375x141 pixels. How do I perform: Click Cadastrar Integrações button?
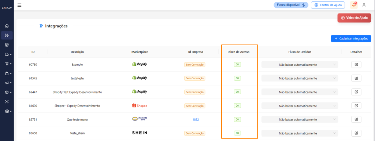[351, 38]
